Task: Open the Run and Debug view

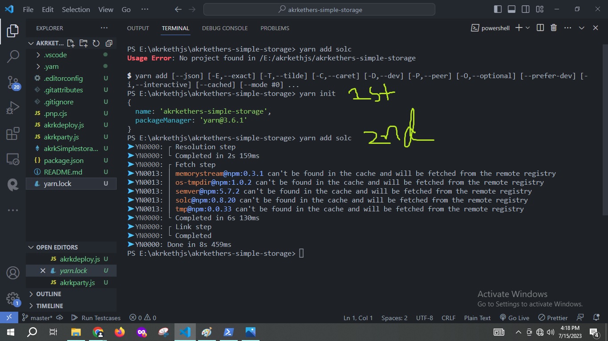Action: click(x=12, y=107)
